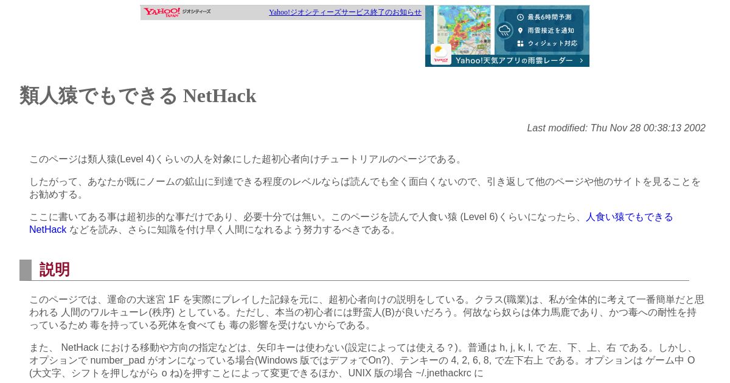Click the clock icon beside 最長6時間予測
This screenshot has width=730, height=383.
520,17
